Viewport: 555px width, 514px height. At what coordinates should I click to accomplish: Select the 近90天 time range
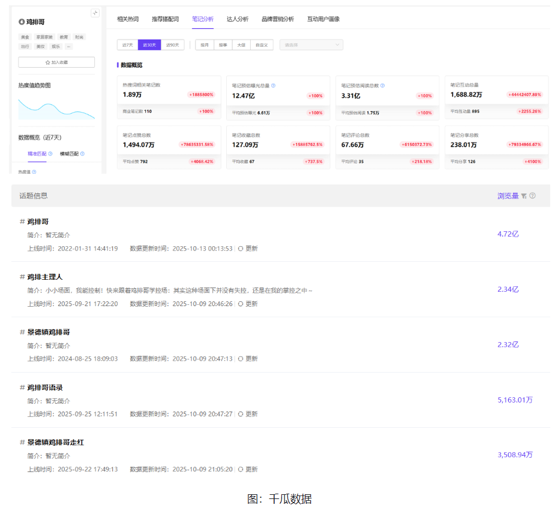pyautogui.click(x=173, y=45)
